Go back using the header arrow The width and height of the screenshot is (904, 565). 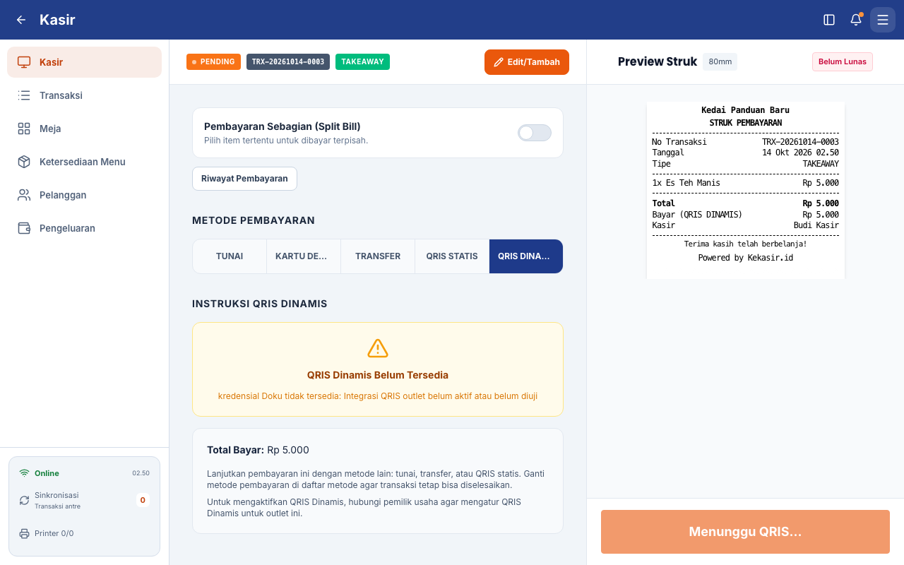(x=21, y=20)
